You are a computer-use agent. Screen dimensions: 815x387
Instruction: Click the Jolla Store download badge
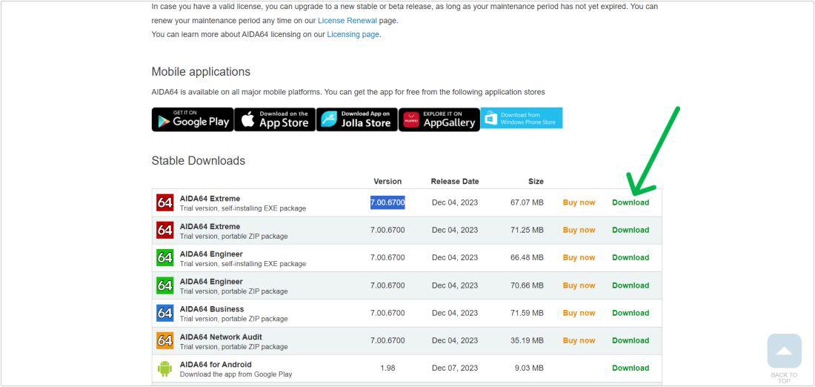[x=357, y=119]
